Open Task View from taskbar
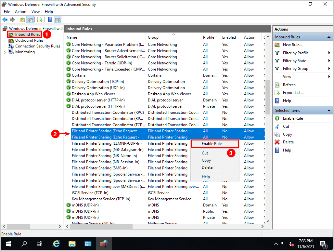334x251 pixels. point(40,244)
